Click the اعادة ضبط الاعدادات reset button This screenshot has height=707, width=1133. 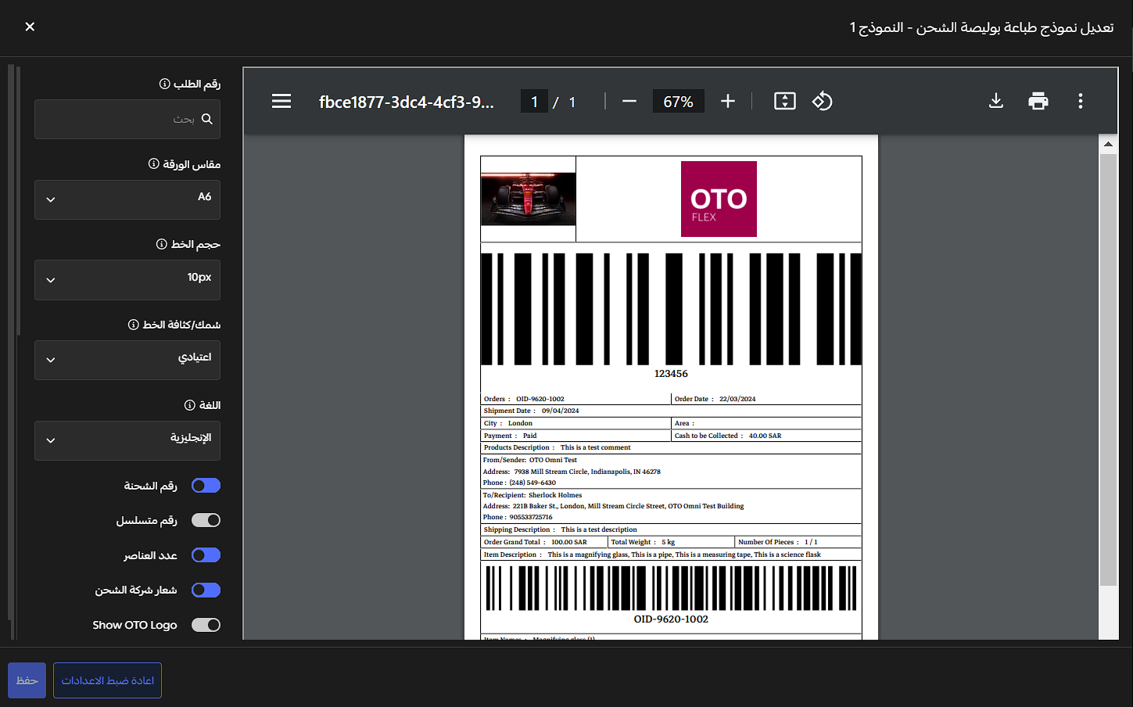click(107, 680)
